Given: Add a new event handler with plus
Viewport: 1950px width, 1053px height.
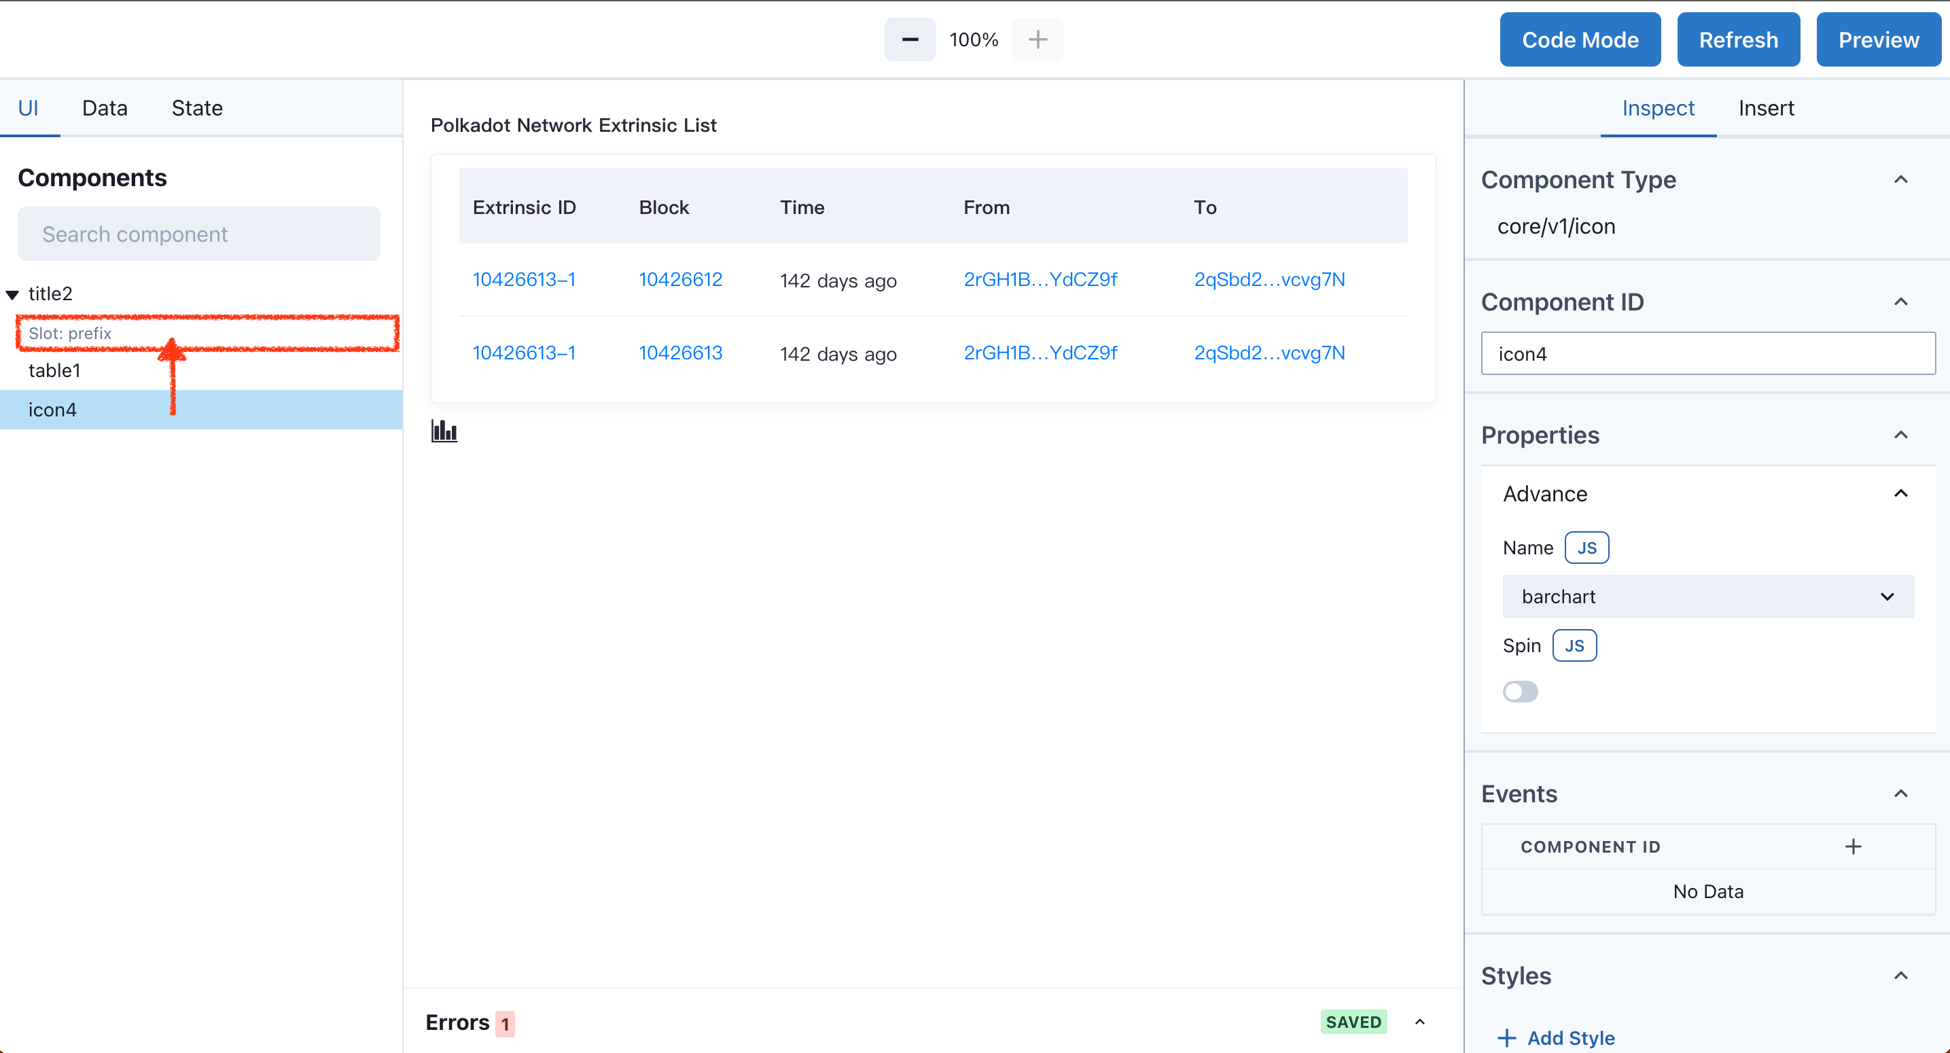Looking at the screenshot, I should point(1853,846).
